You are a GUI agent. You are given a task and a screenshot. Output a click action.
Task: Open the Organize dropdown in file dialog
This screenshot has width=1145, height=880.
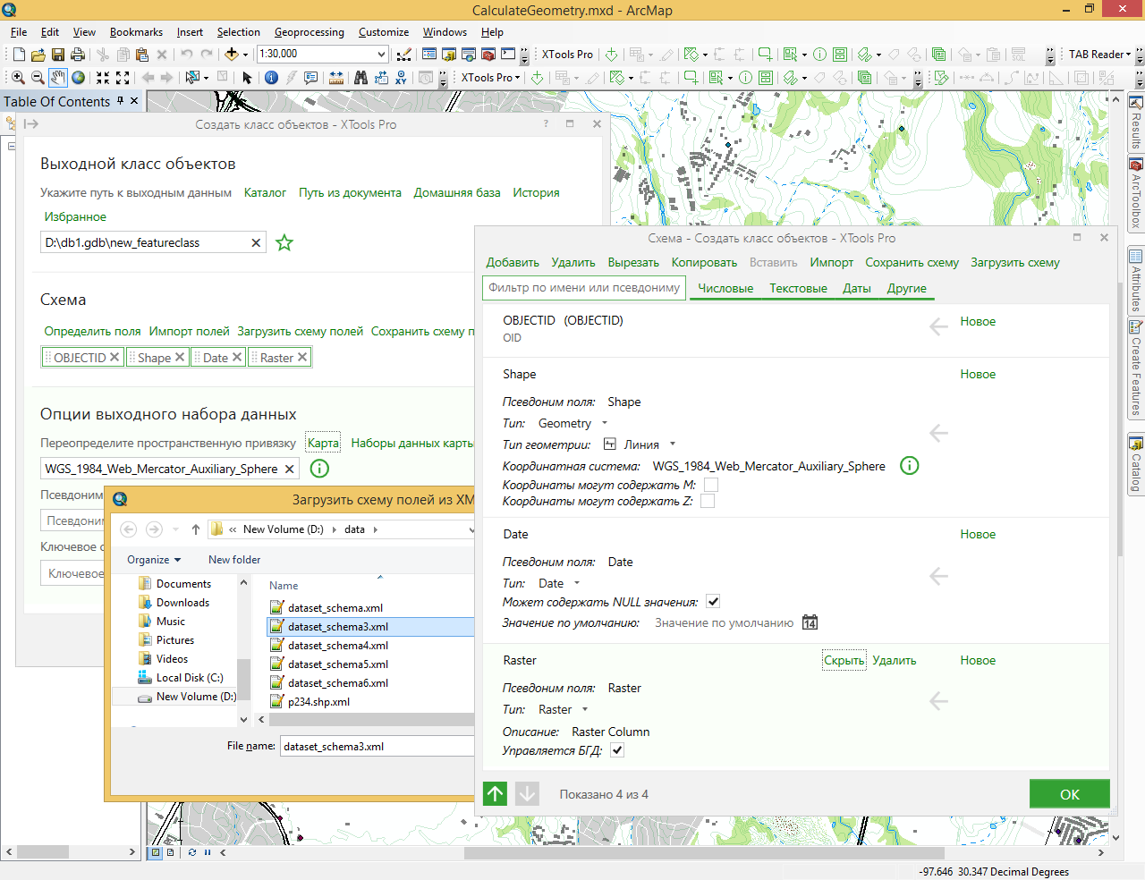tap(154, 560)
